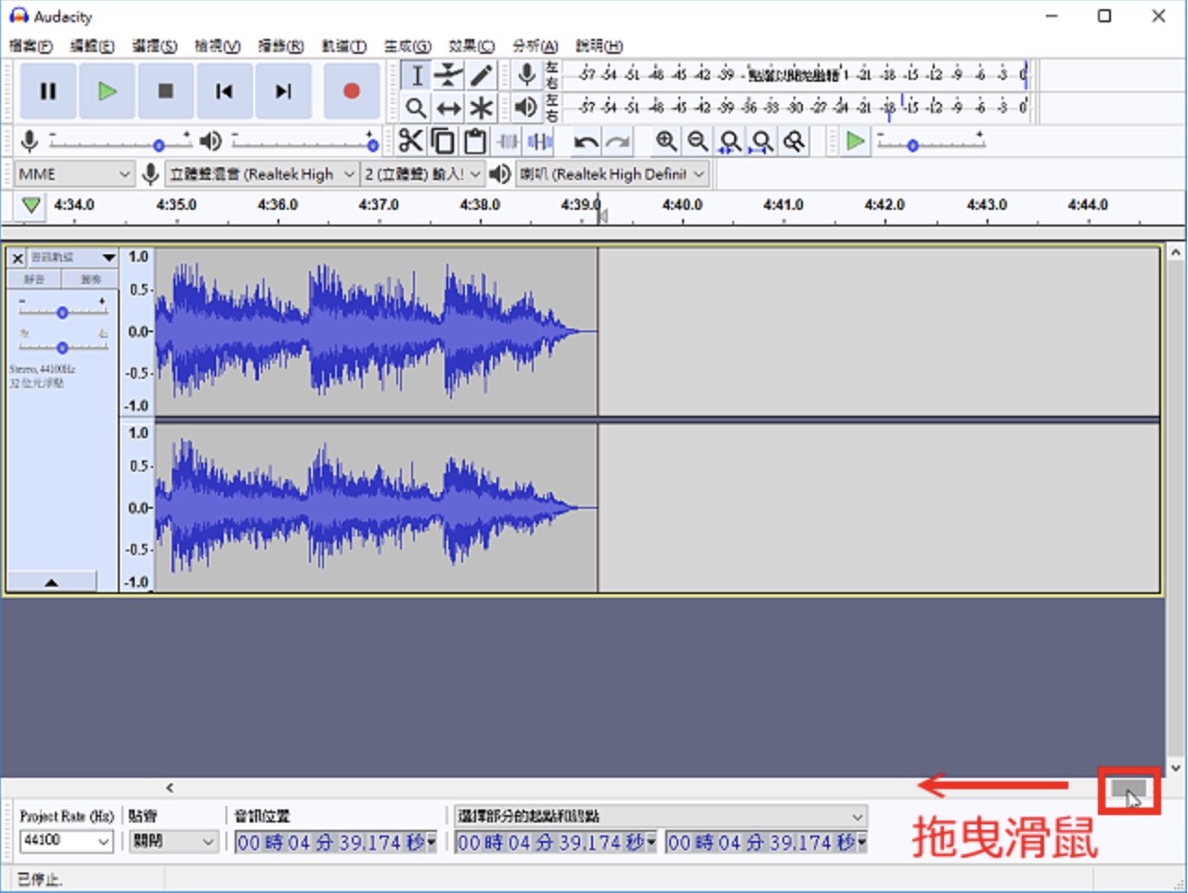Select the Draw (pencil) tool

point(481,75)
